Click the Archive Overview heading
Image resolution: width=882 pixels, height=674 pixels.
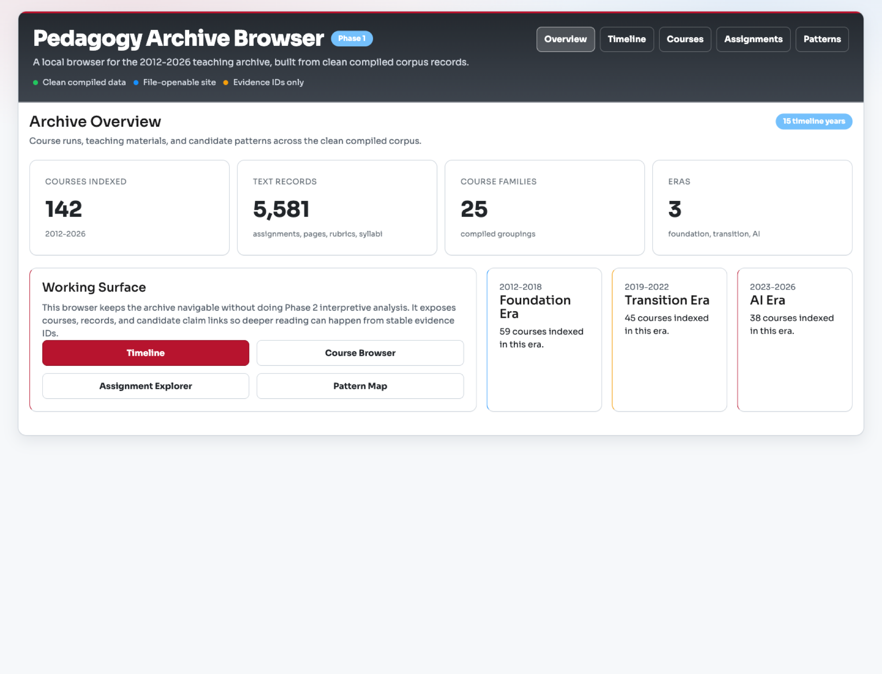pos(95,121)
